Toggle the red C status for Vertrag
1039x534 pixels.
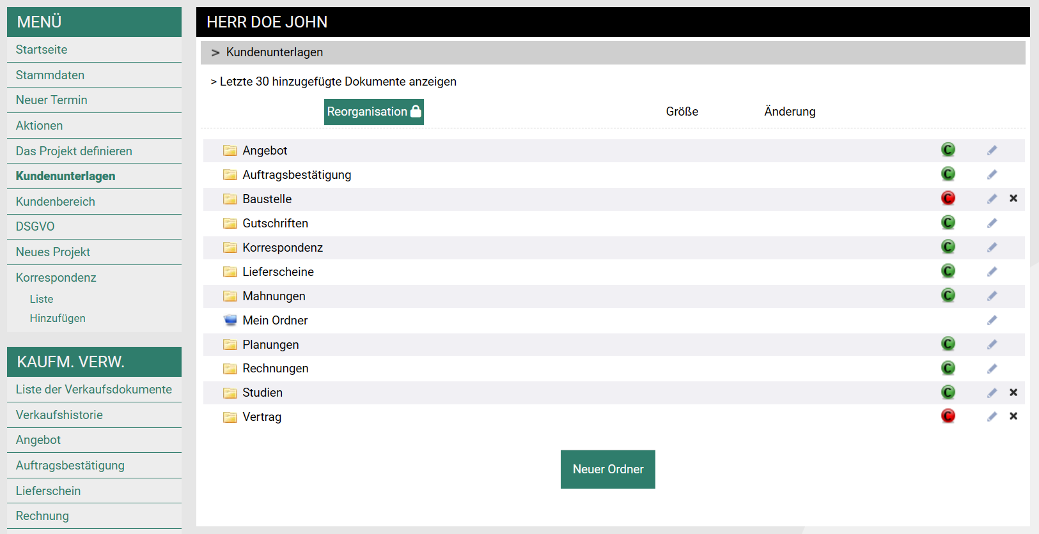(x=948, y=416)
